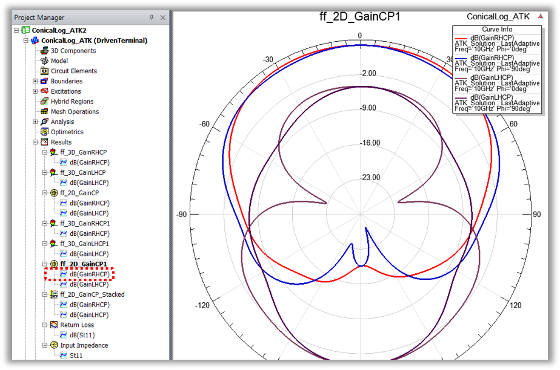Select the Hybrid Regions label
Viewport: 560px width, 370px height.
72,102
